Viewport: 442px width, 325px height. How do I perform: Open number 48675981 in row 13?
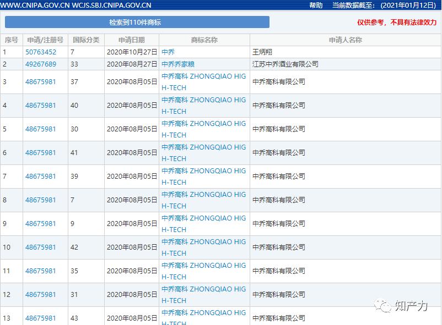pos(41,318)
